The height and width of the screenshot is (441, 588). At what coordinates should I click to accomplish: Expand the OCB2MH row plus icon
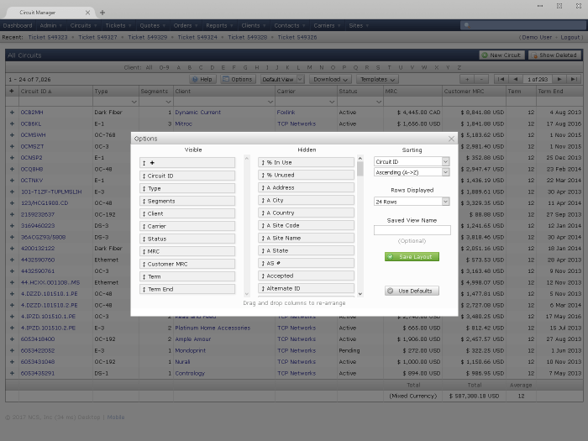point(12,112)
